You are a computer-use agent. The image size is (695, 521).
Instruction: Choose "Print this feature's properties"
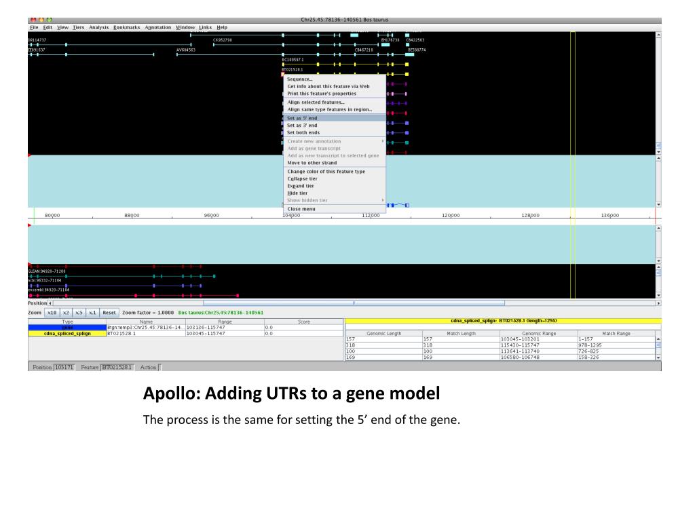(335, 94)
